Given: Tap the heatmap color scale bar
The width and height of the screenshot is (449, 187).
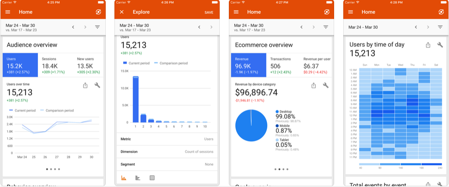Looking at the screenshot, I should [400, 164].
